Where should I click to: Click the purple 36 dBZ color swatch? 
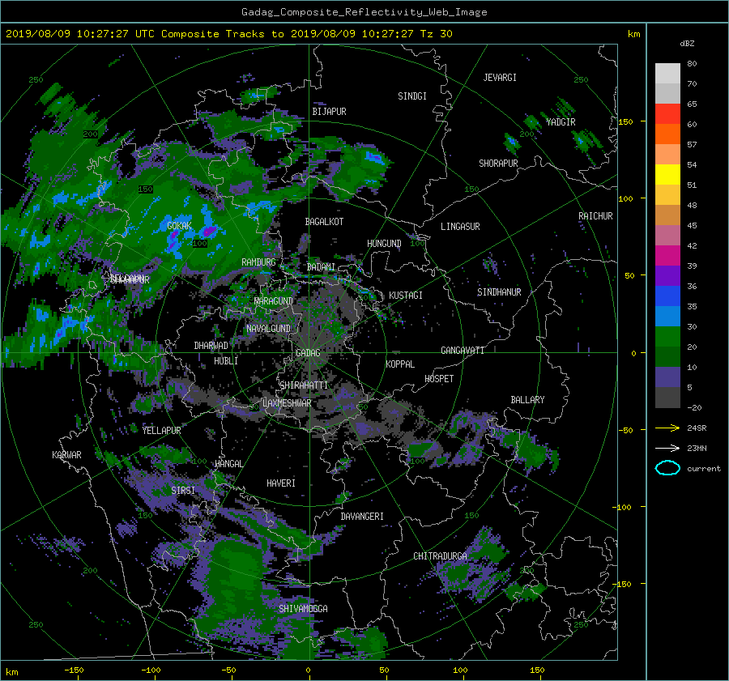[667, 276]
